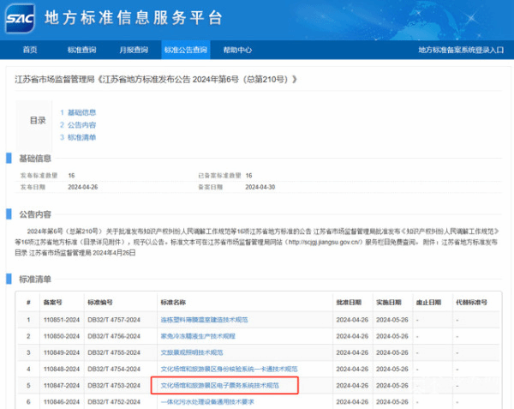Open highlighted 电子票务系统技术规范 standard link

click(220, 386)
